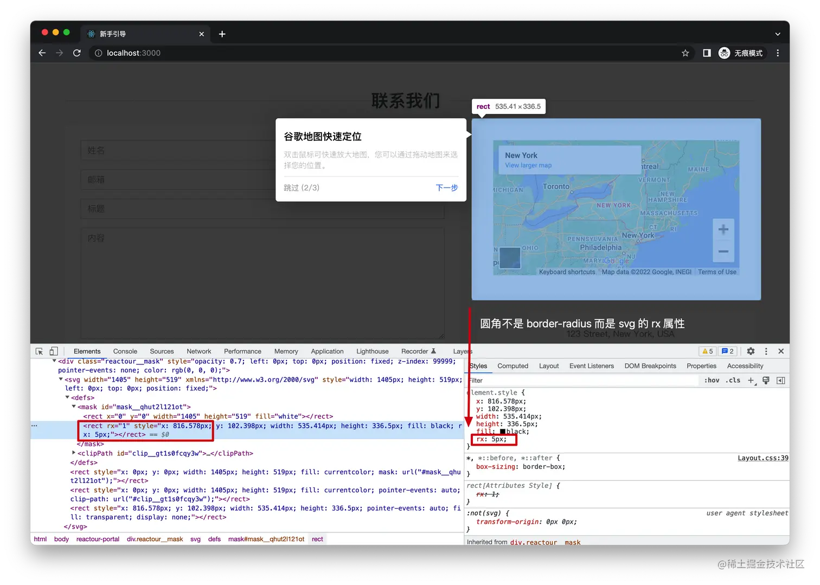820x585 pixels.
Task: Open DevTools customize three-dot menu
Action: pos(766,351)
